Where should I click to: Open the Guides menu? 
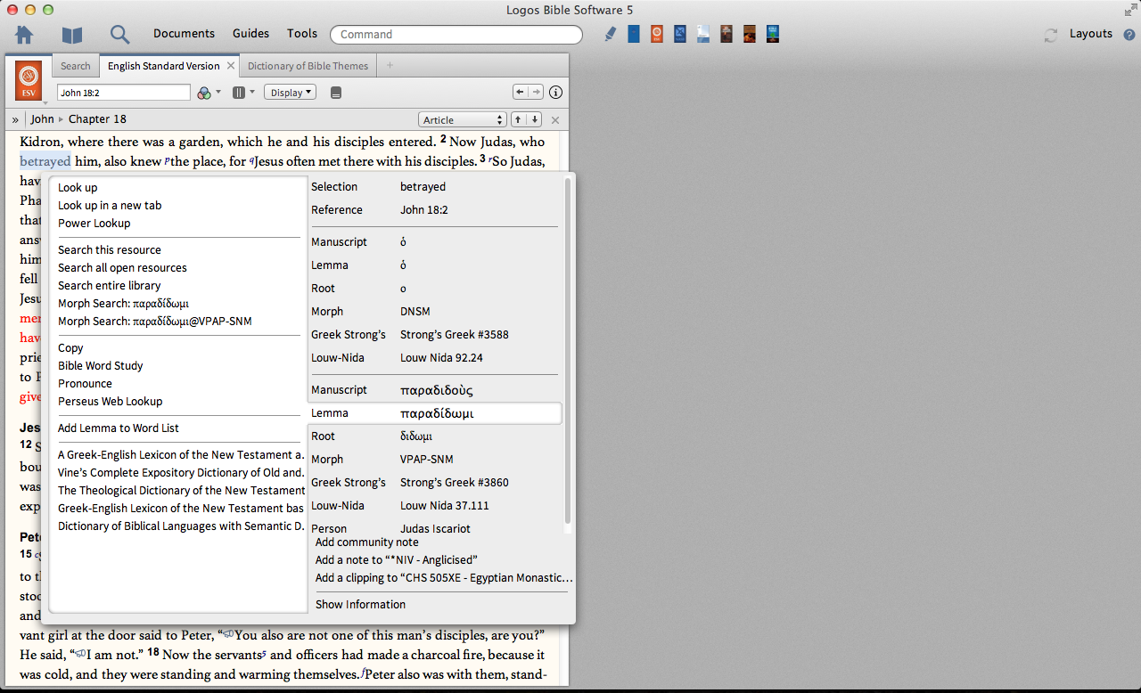[x=250, y=34]
